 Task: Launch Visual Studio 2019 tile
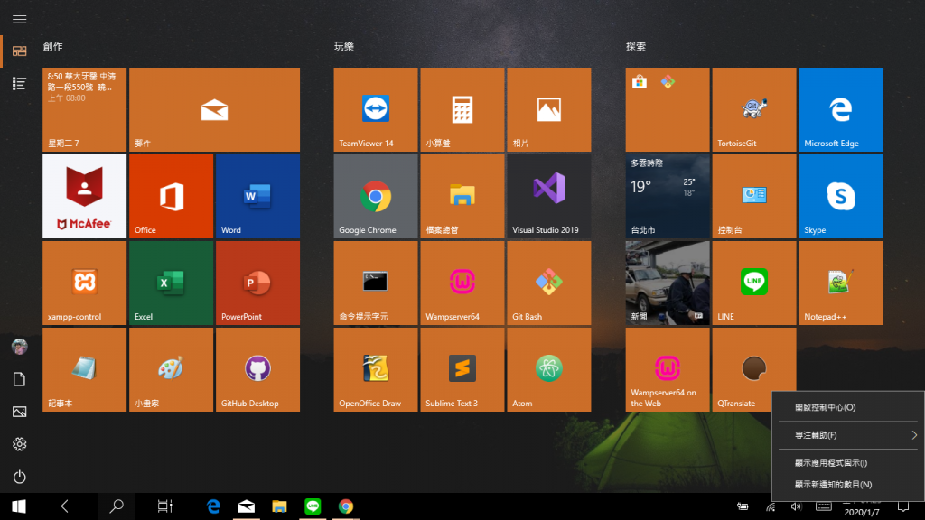pyautogui.click(x=549, y=196)
